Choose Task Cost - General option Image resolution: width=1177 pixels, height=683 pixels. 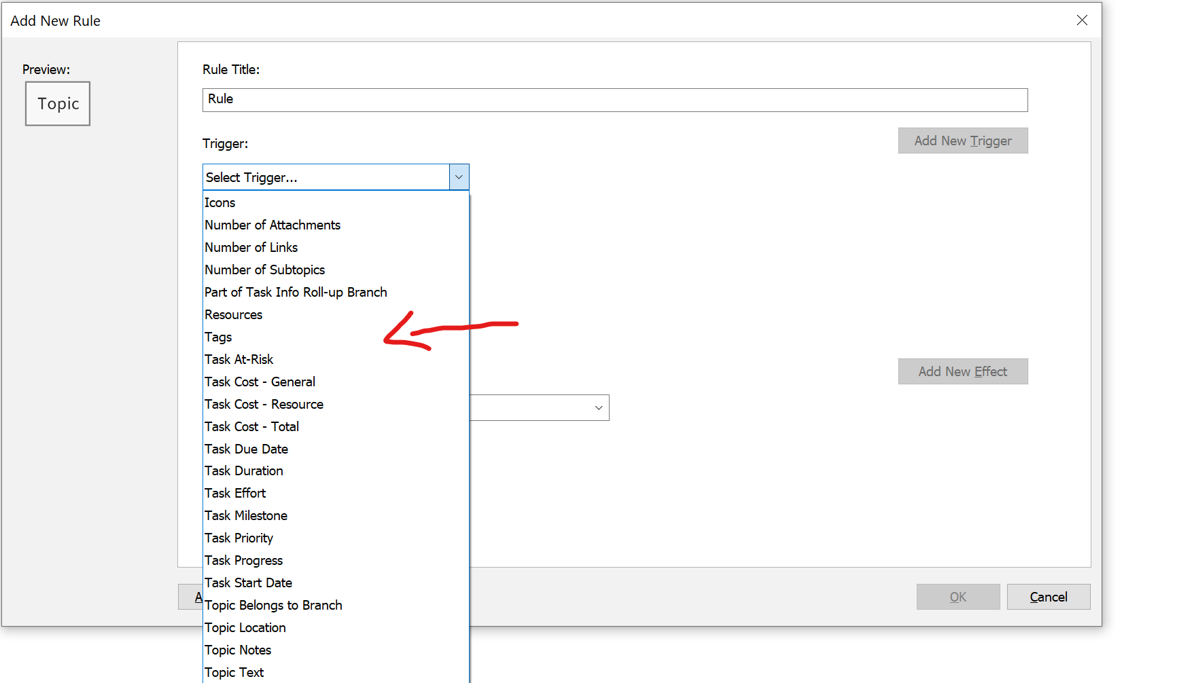(x=260, y=382)
